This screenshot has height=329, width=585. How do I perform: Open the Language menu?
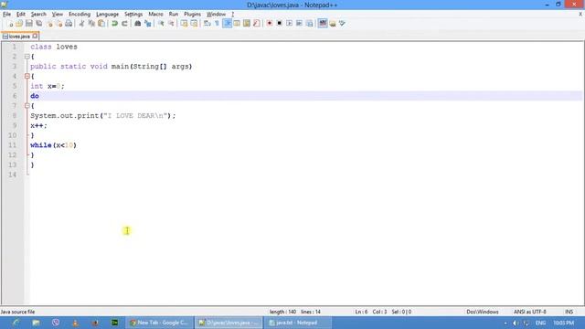point(108,15)
